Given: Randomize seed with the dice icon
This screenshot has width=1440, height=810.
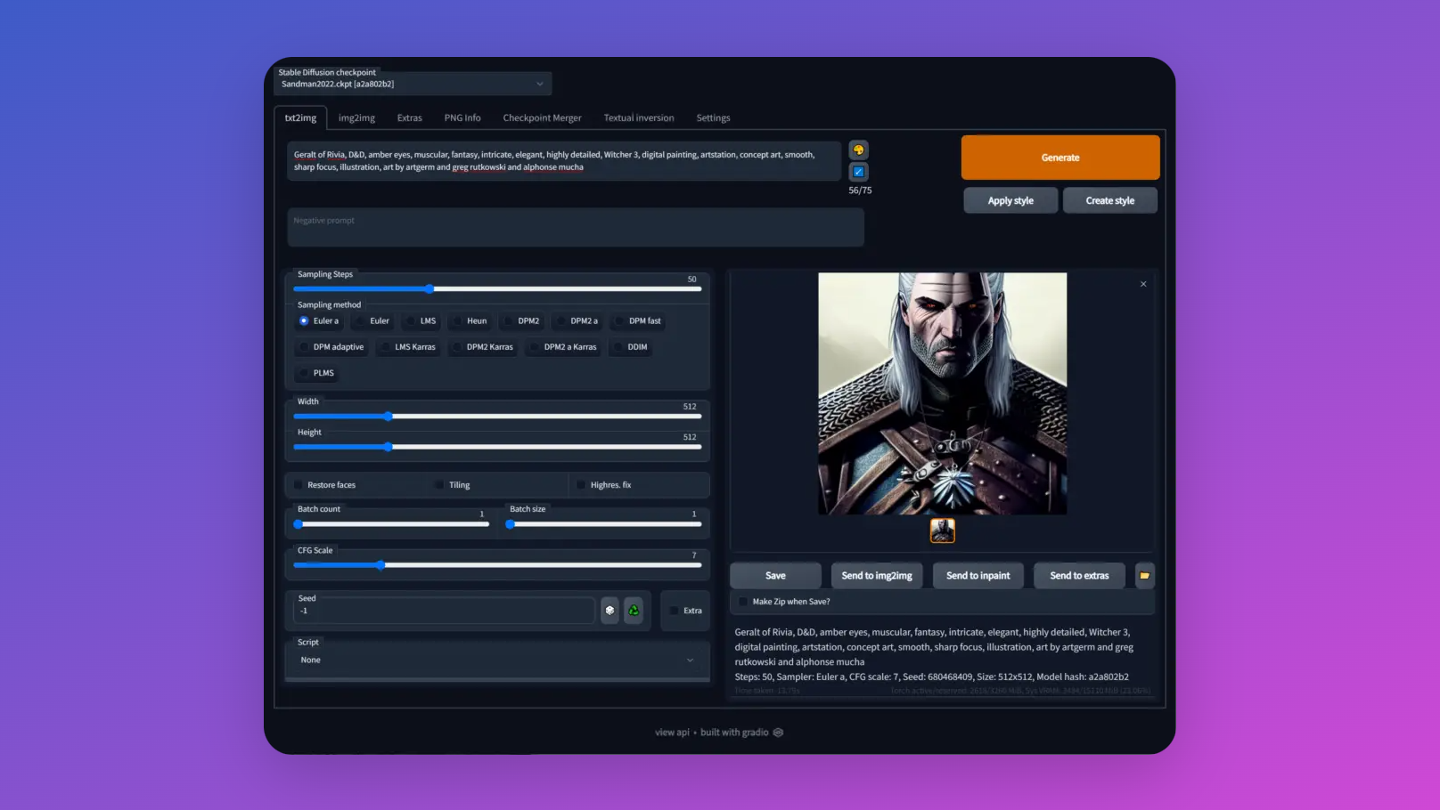Looking at the screenshot, I should click(x=610, y=611).
